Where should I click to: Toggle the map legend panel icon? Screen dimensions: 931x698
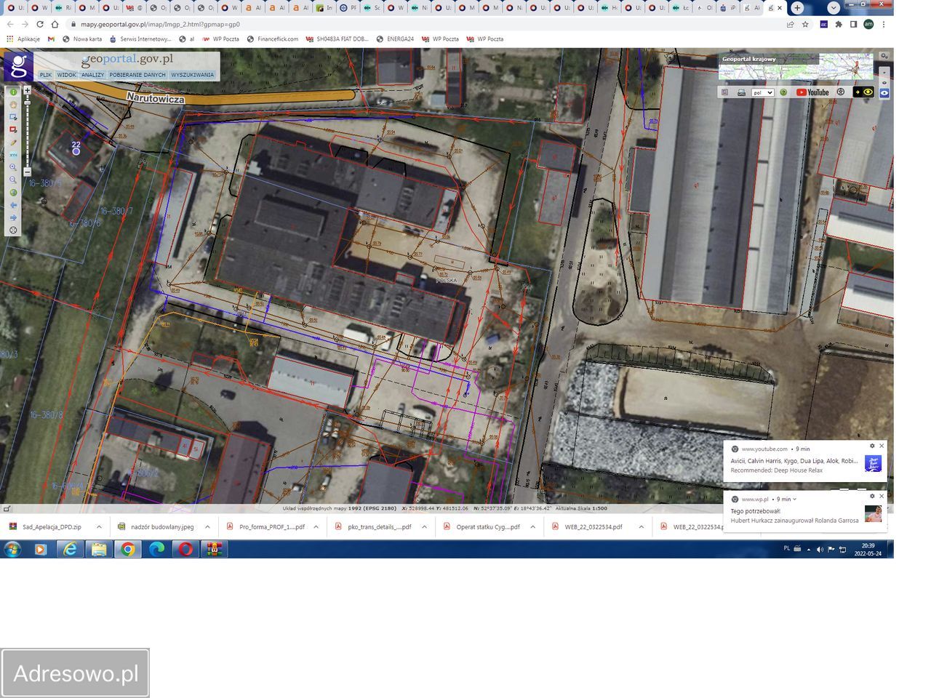724,92
